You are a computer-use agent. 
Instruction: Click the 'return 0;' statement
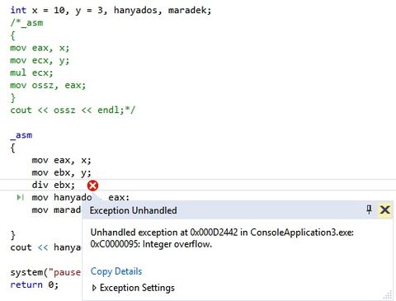35,285
